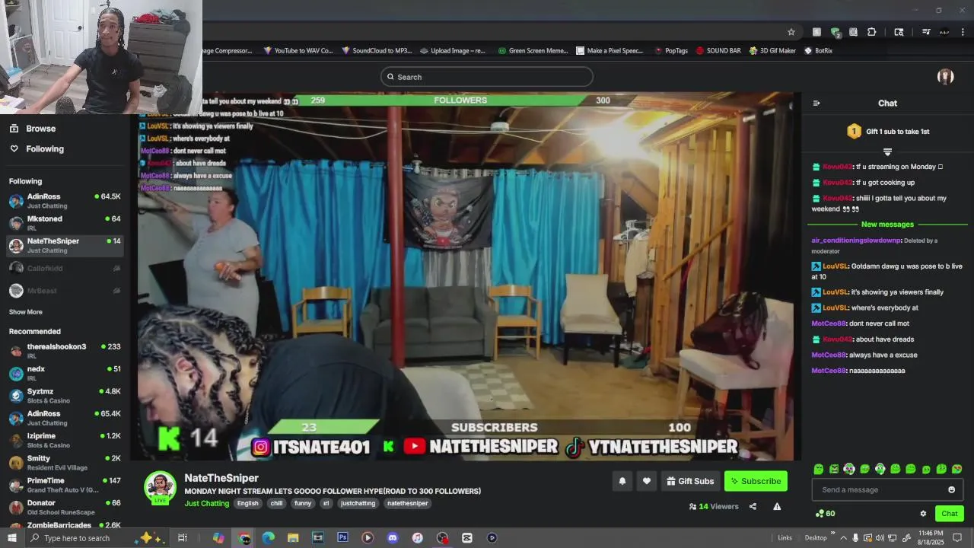Open Chrome three-dot menu
The width and height of the screenshot is (974, 548).
(x=963, y=32)
